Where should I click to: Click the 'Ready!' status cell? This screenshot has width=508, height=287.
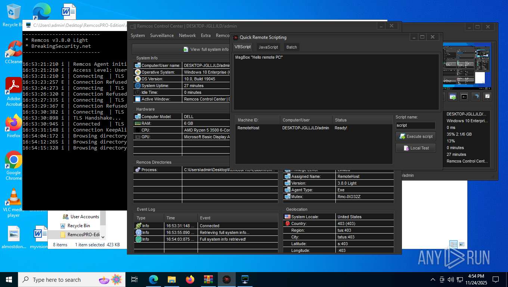[x=341, y=128]
